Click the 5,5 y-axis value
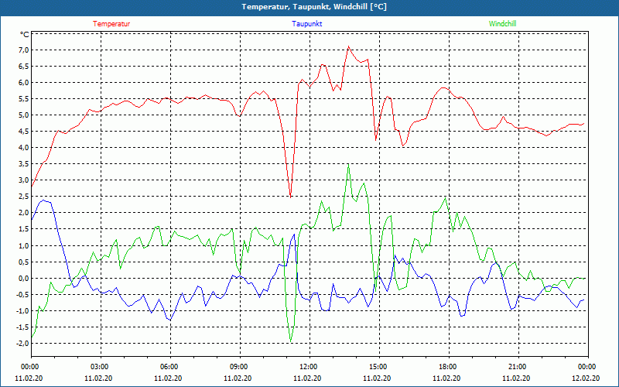The width and height of the screenshot is (619, 387). 23,99
